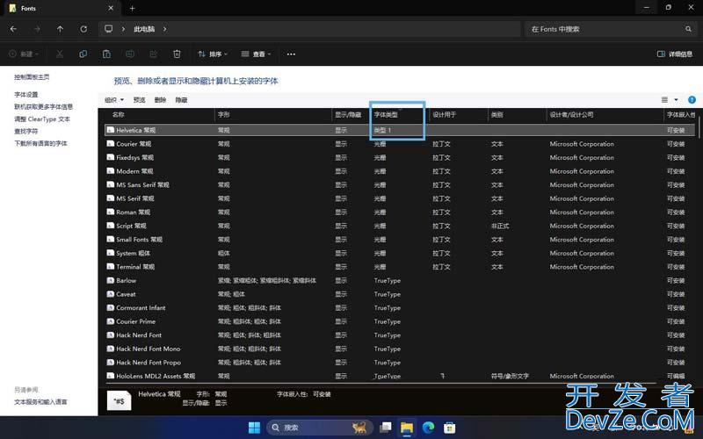Open File Explorer from the taskbar

coord(407,428)
